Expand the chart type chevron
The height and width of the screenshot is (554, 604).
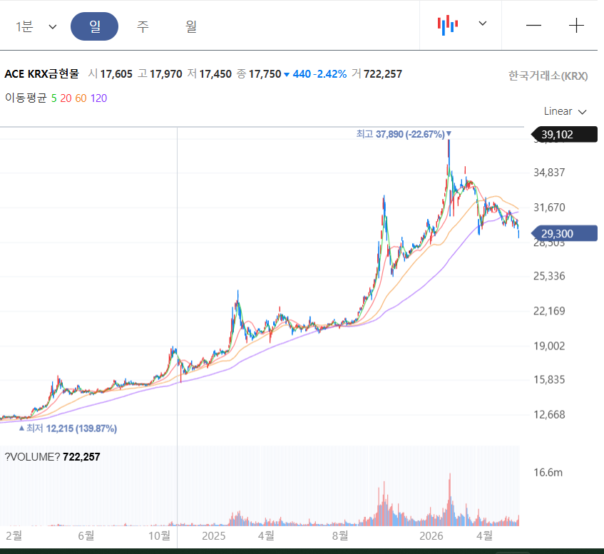pos(482,24)
